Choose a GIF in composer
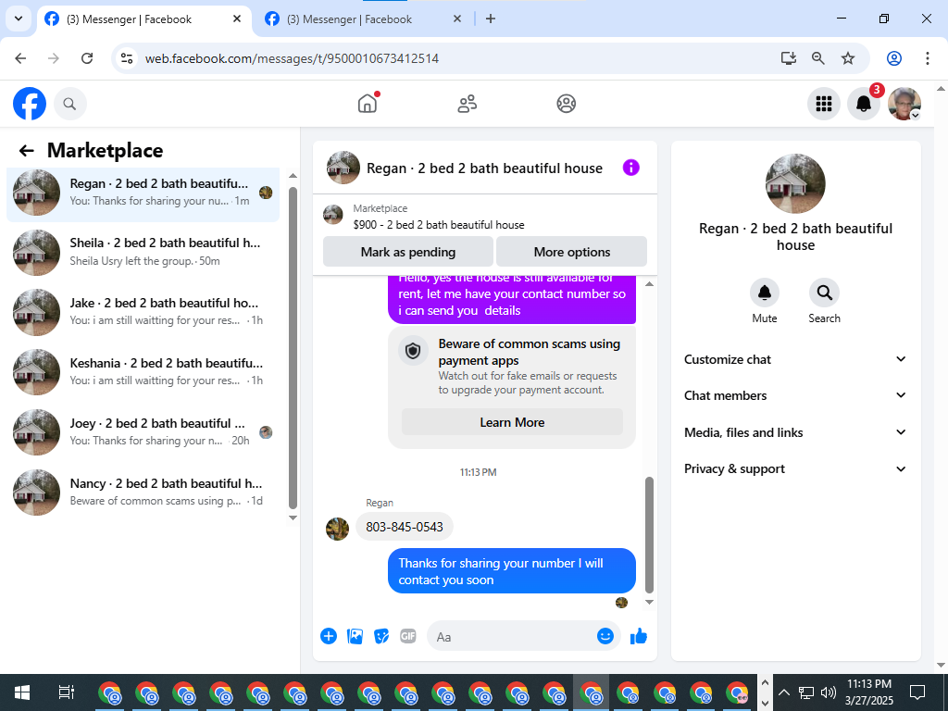948x711 pixels. pos(408,636)
